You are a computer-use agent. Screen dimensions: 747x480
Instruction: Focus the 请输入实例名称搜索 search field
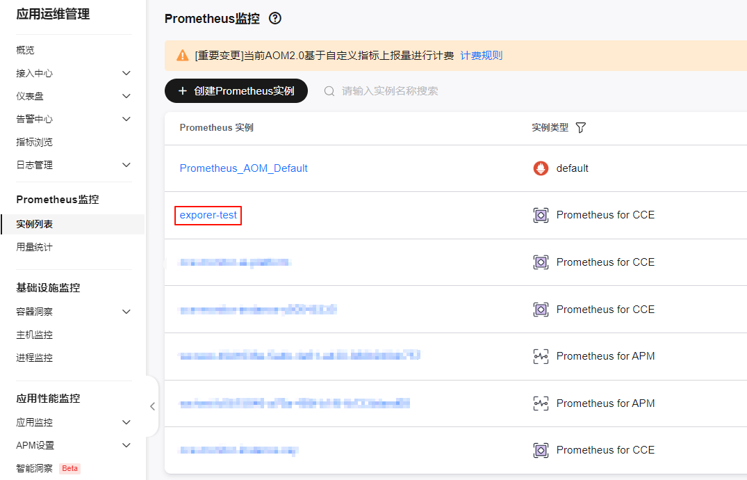[x=390, y=91]
